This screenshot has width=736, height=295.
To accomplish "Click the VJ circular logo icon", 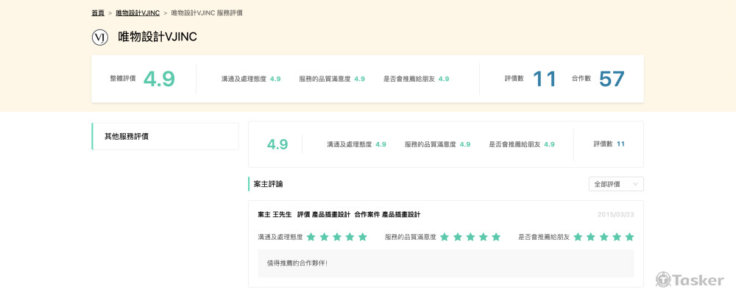I will click(x=100, y=37).
